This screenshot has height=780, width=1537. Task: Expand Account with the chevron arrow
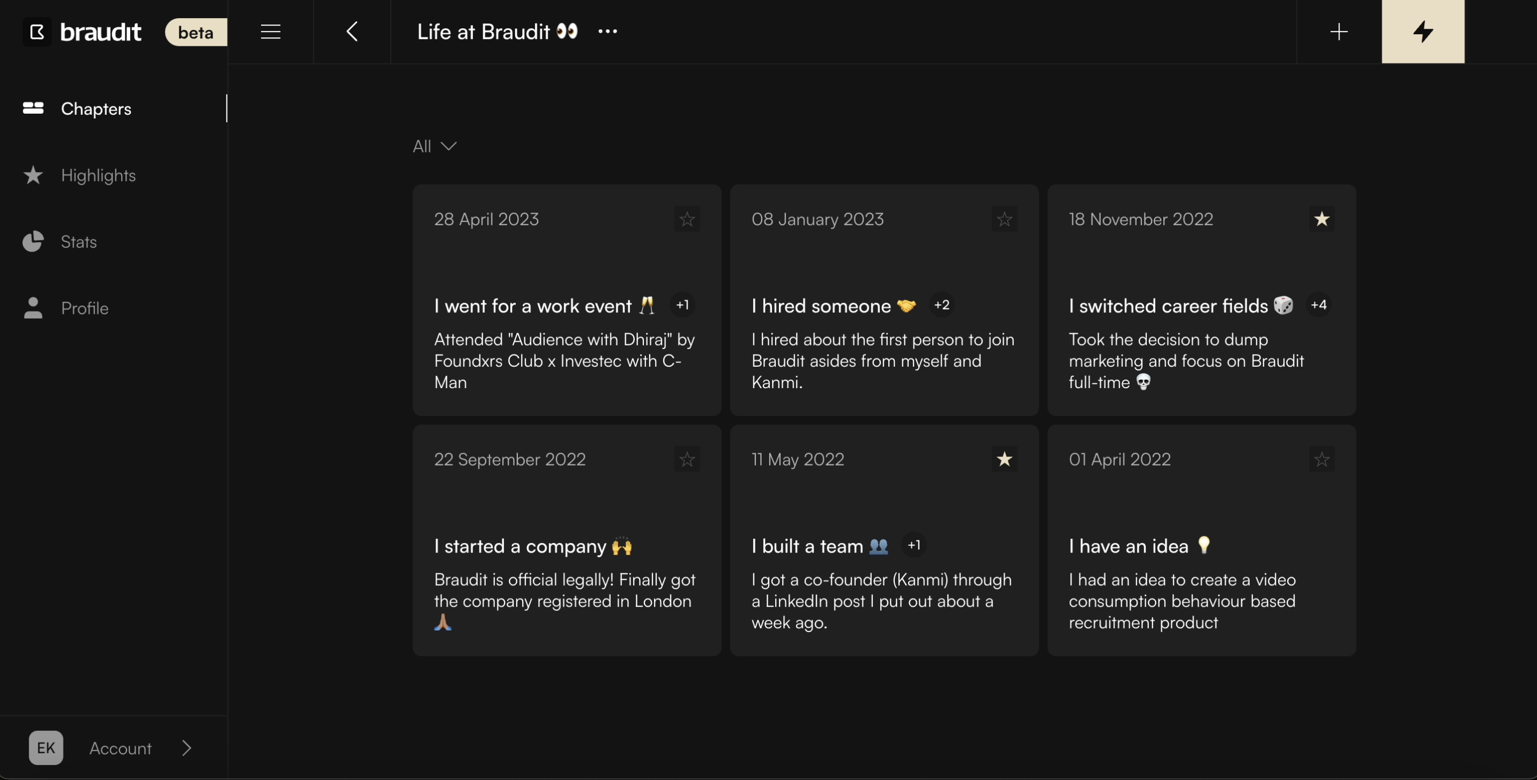187,748
